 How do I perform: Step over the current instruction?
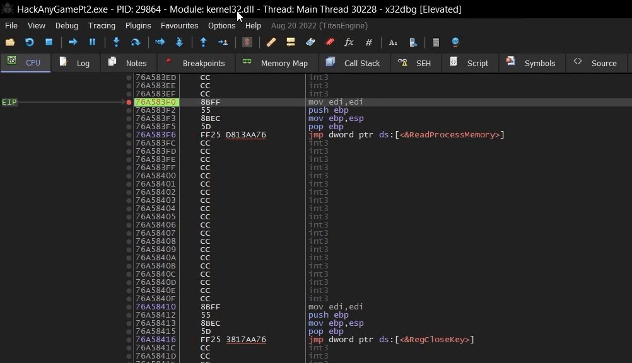[134, 42]
